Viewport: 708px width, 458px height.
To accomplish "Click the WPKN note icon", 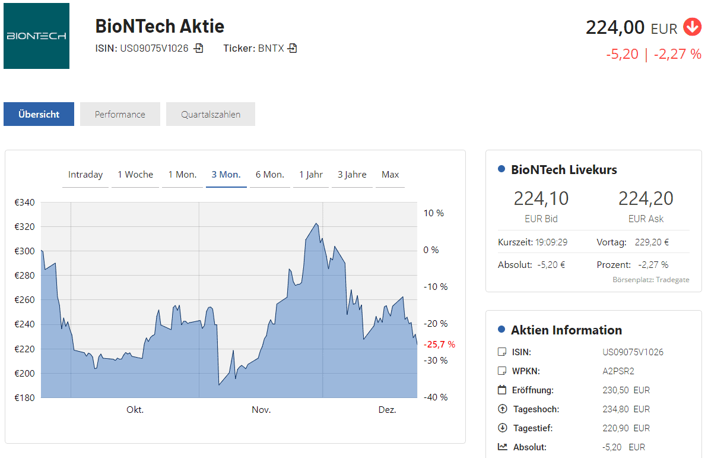I will (502, 371).
